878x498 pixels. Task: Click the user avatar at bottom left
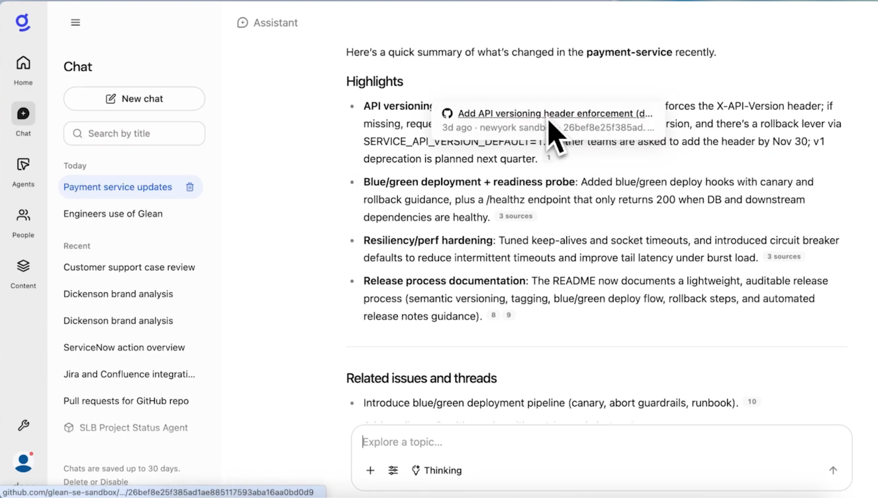[x=22, y=462]
